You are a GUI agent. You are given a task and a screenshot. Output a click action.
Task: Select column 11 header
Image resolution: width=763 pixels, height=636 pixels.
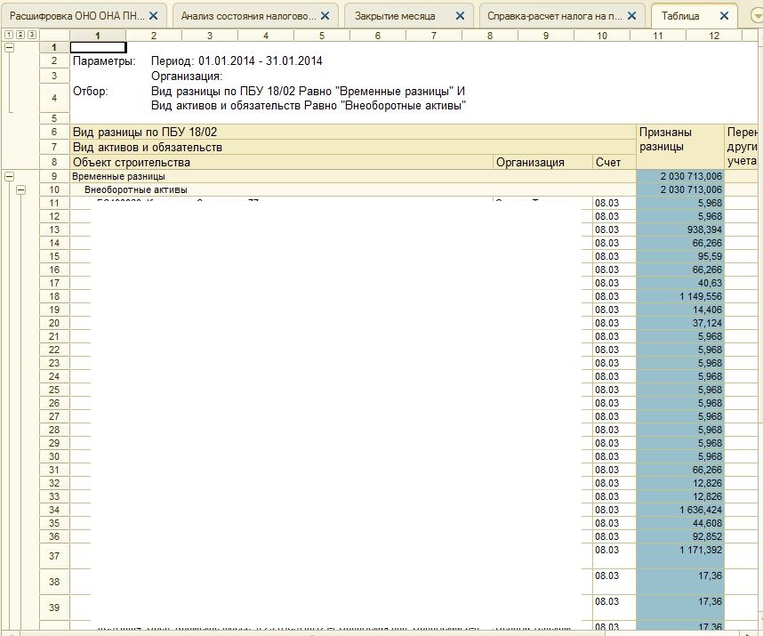point(657,35)
